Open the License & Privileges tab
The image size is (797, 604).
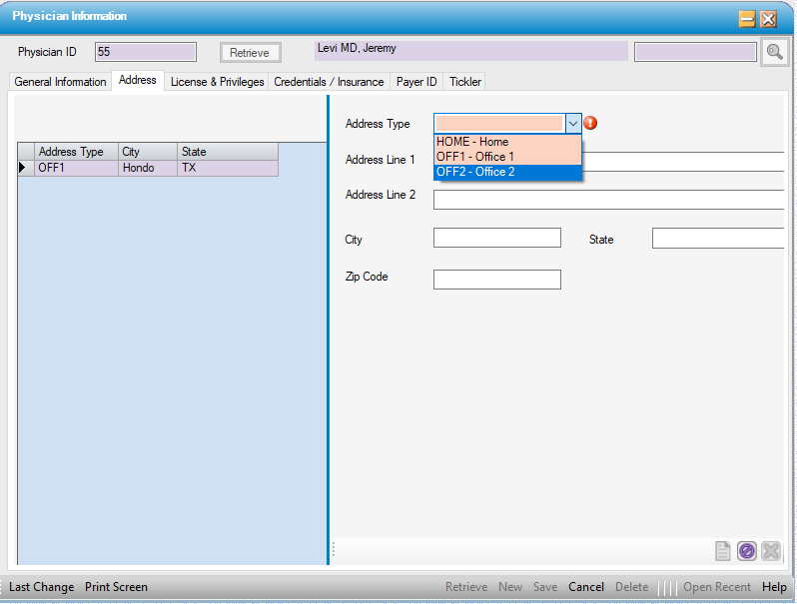[x=217, y=82]
